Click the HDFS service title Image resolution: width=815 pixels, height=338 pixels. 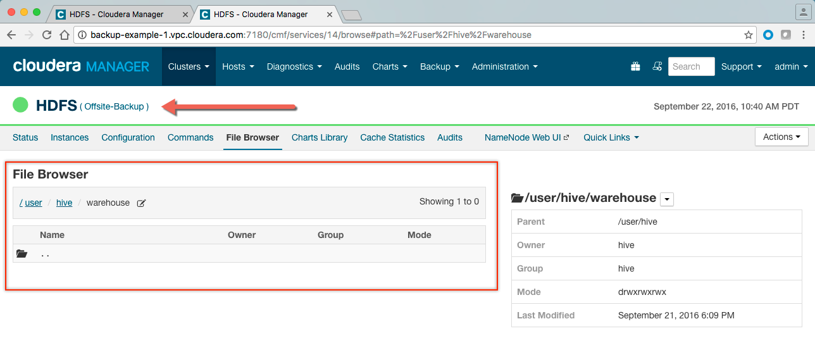[56, 106]
